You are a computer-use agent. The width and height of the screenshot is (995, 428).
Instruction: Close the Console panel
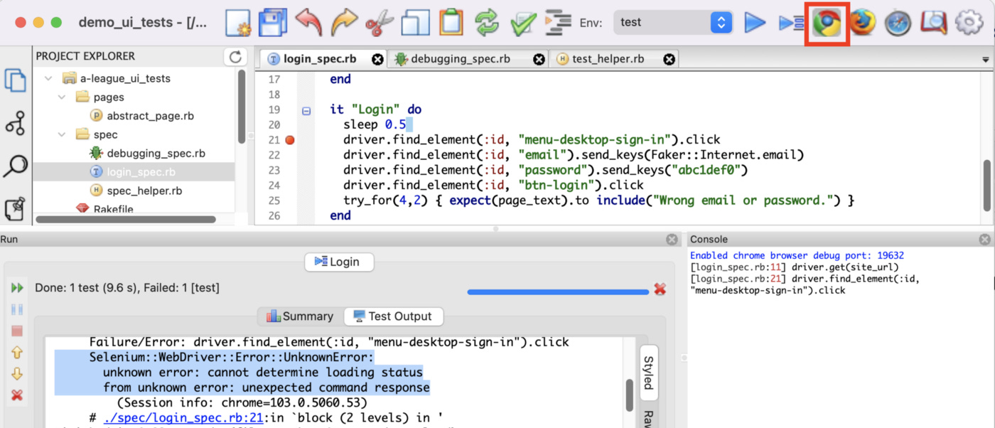[984, 240]
